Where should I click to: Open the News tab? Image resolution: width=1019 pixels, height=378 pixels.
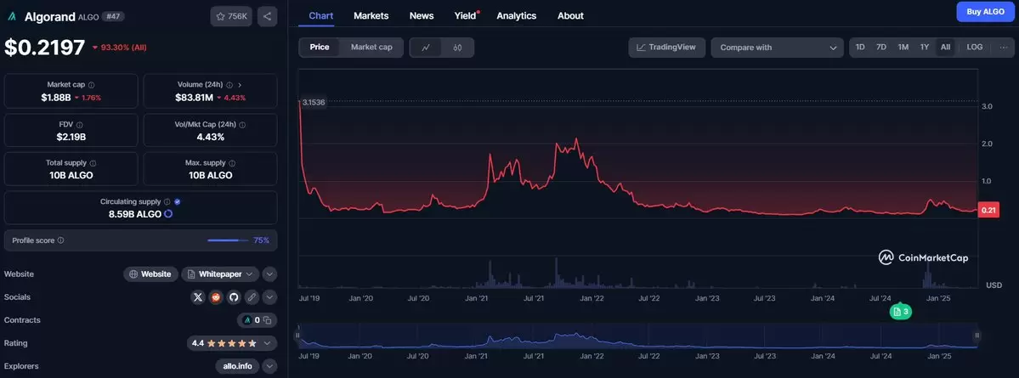[x=422, y=15]
